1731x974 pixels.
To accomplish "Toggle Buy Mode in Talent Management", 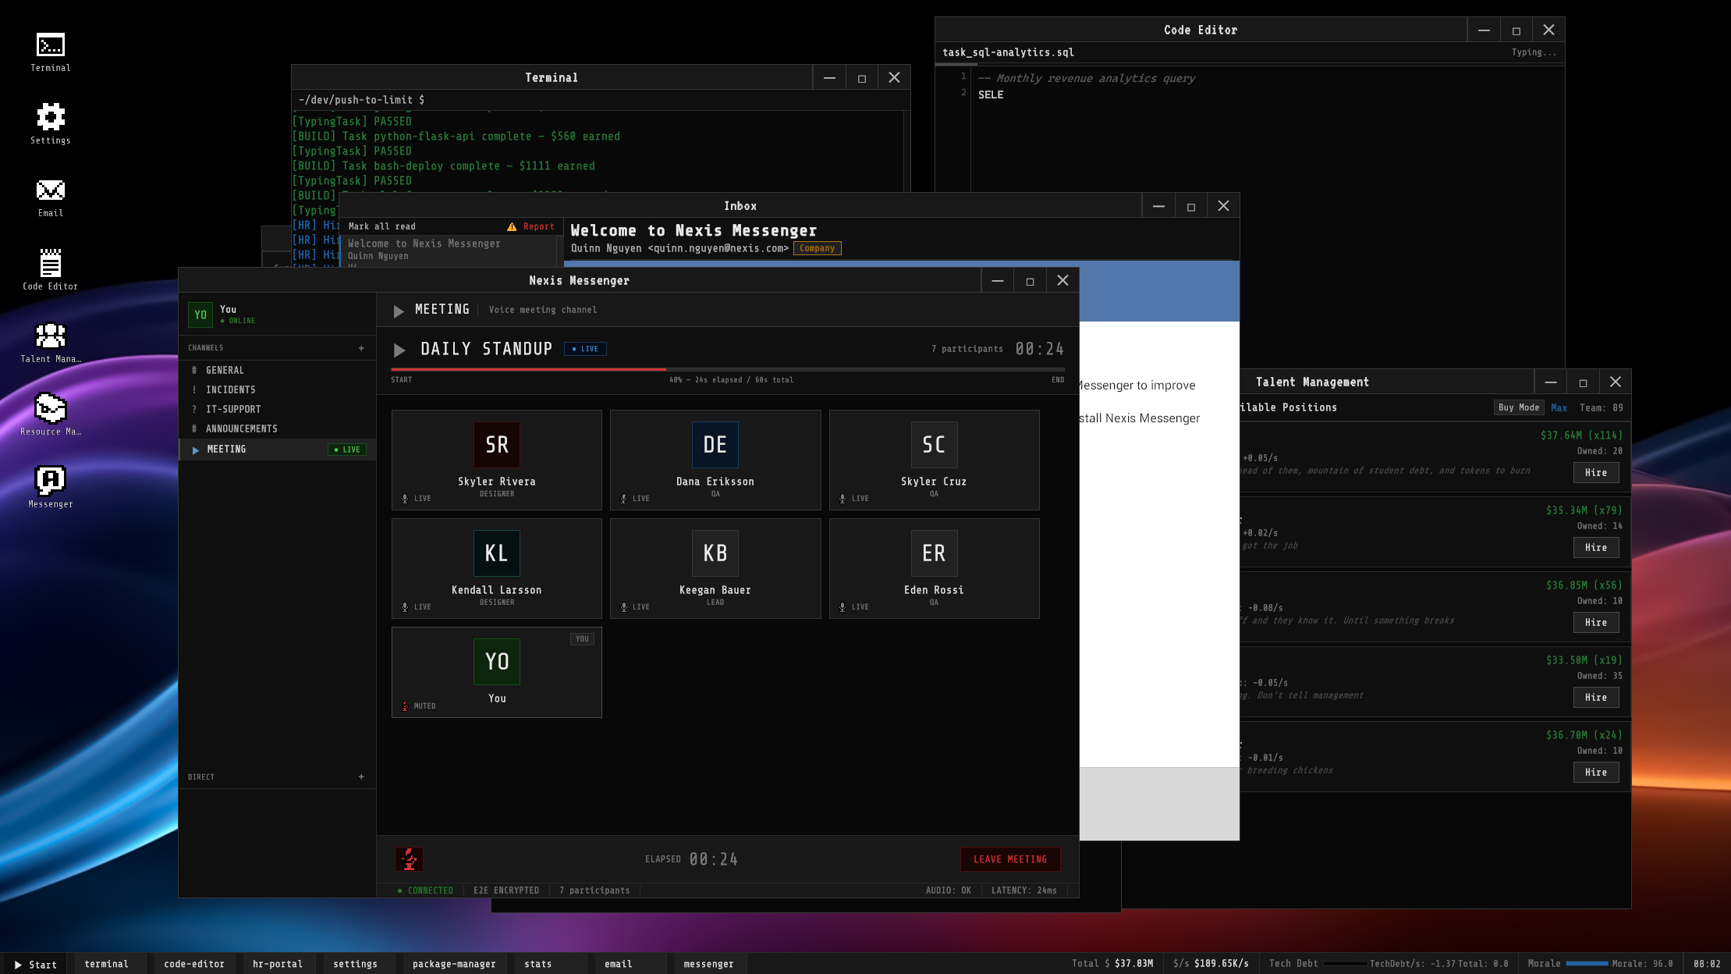I will pos(1518,407).
